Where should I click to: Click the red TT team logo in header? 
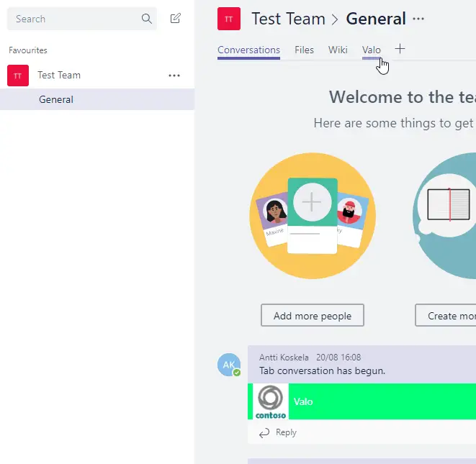(229, 19)
